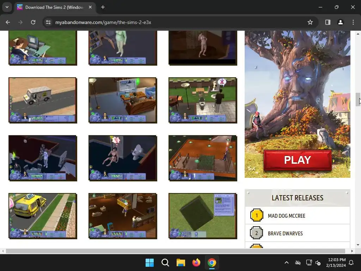
Task: Click the horizontal scroll right arrow
Action: 352,251
